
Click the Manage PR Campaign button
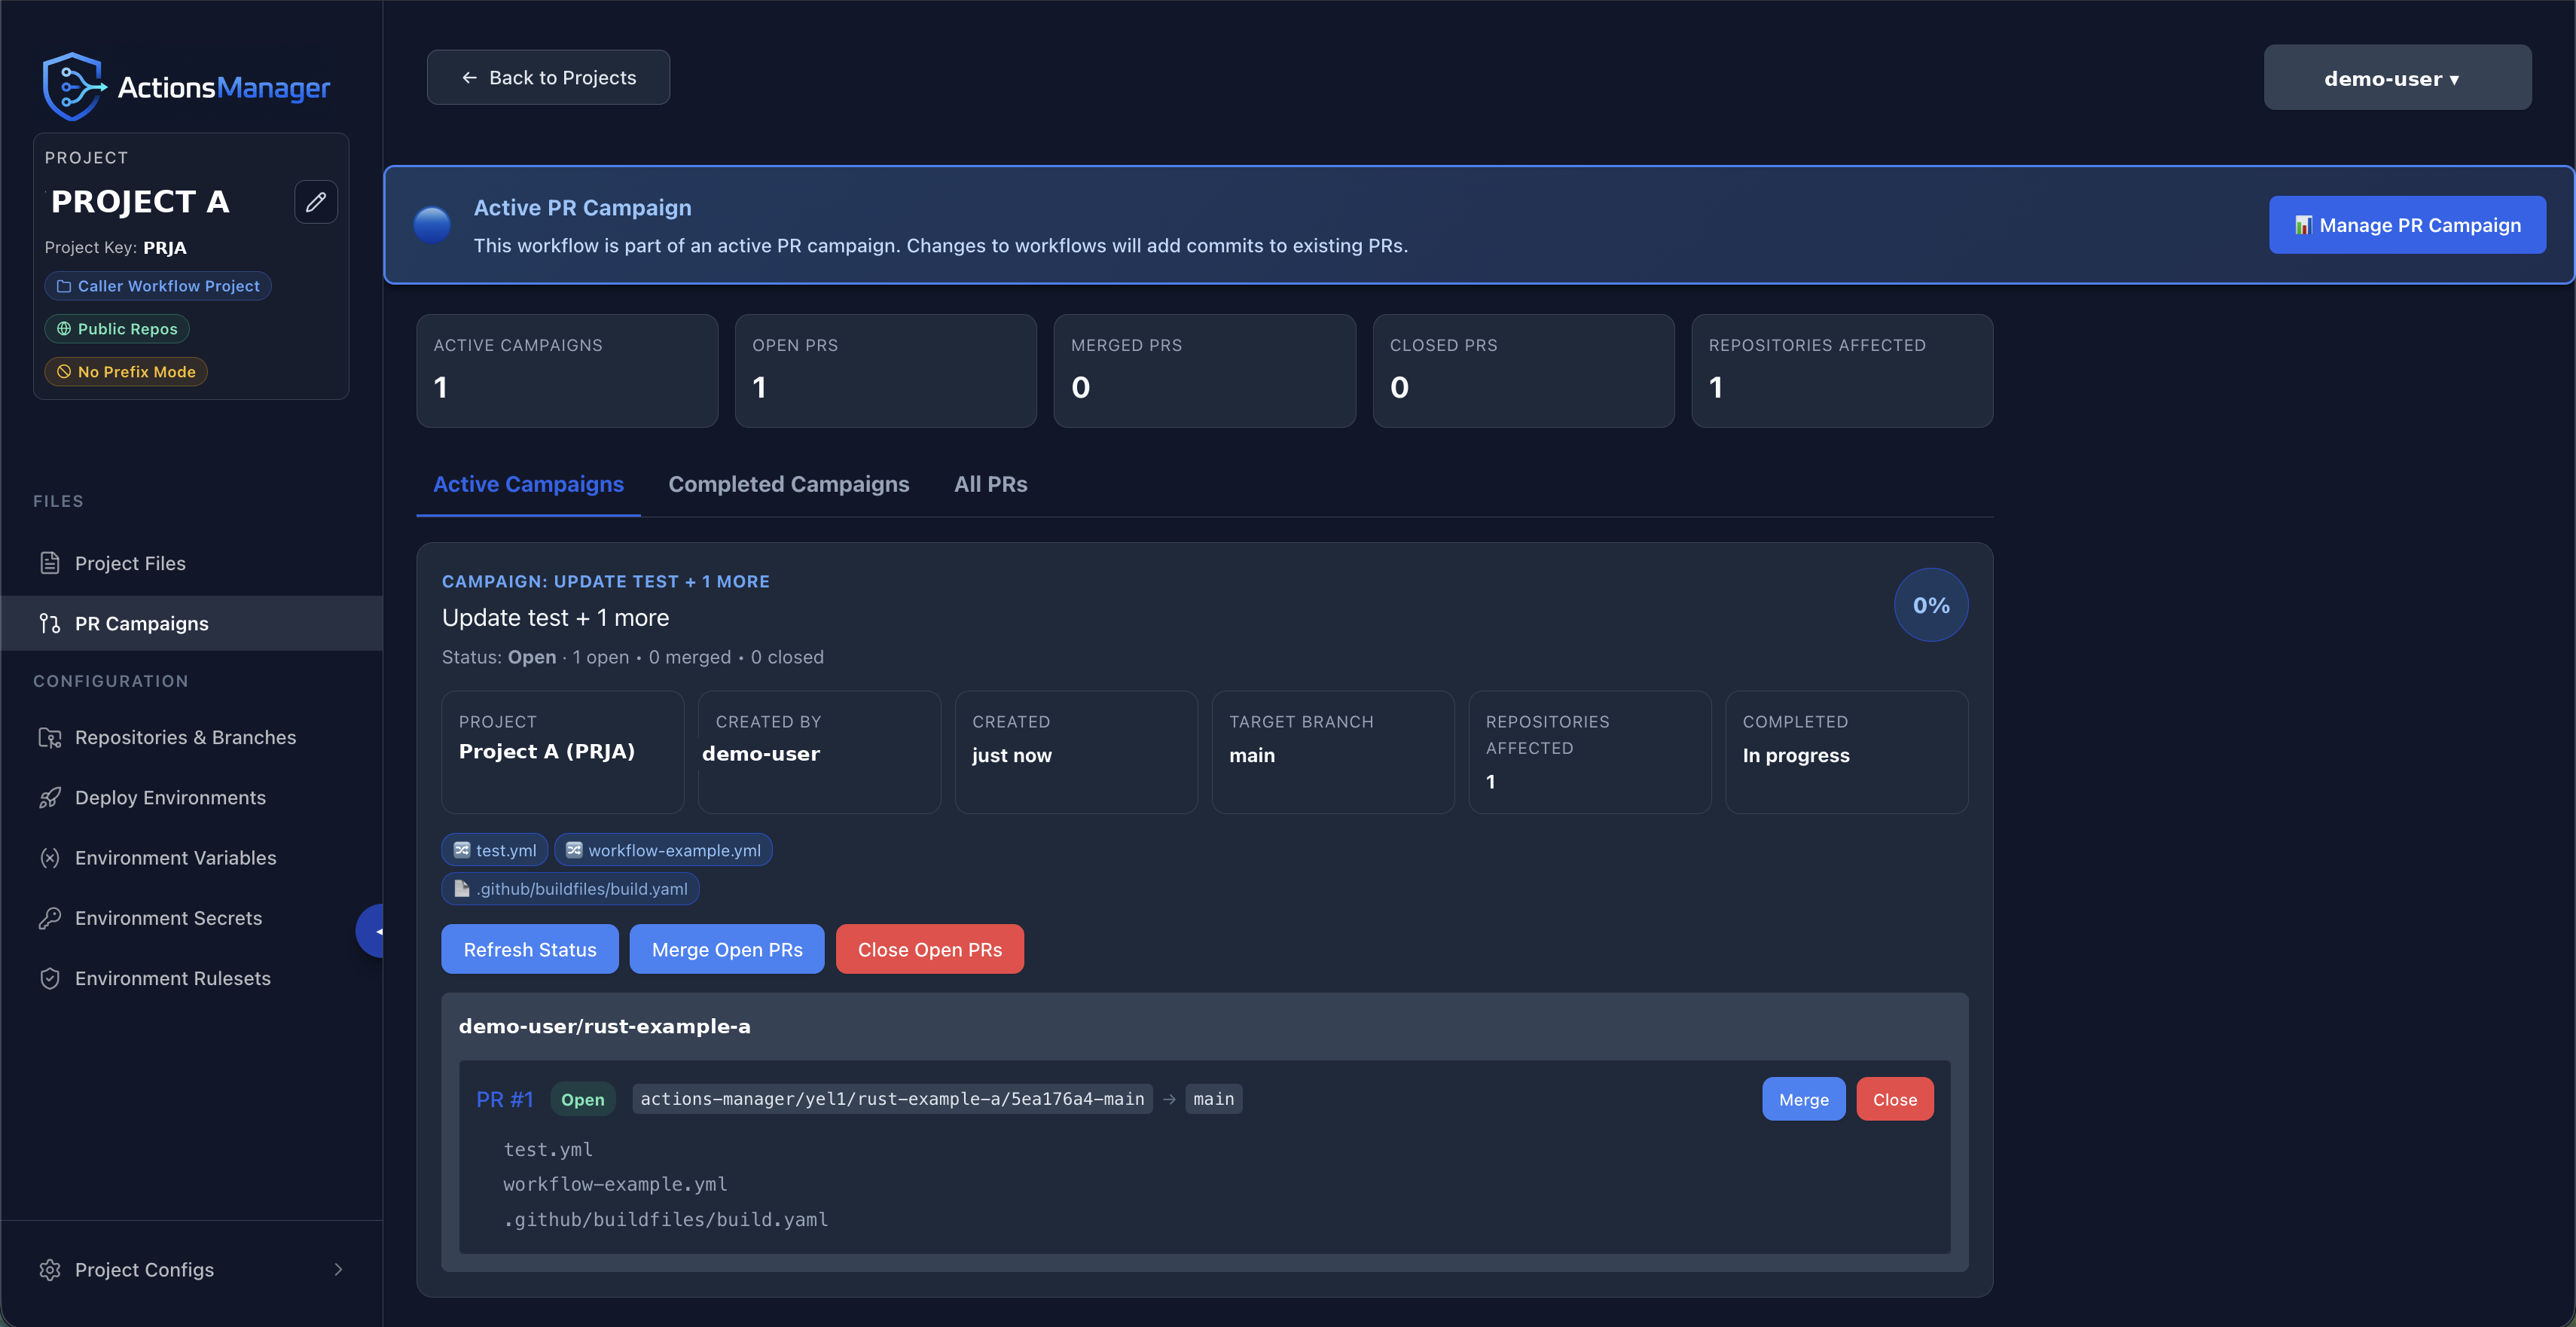tap(2407, 225)
